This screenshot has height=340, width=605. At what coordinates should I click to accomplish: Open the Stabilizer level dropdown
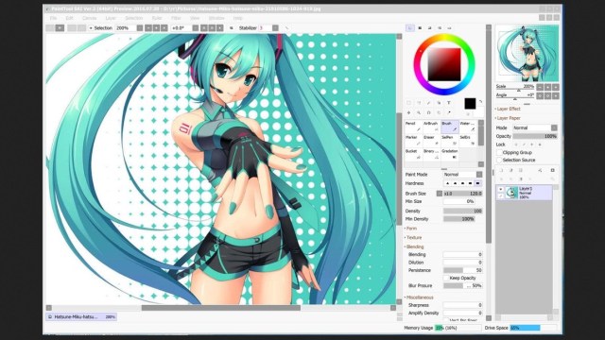tap(275, 28)
